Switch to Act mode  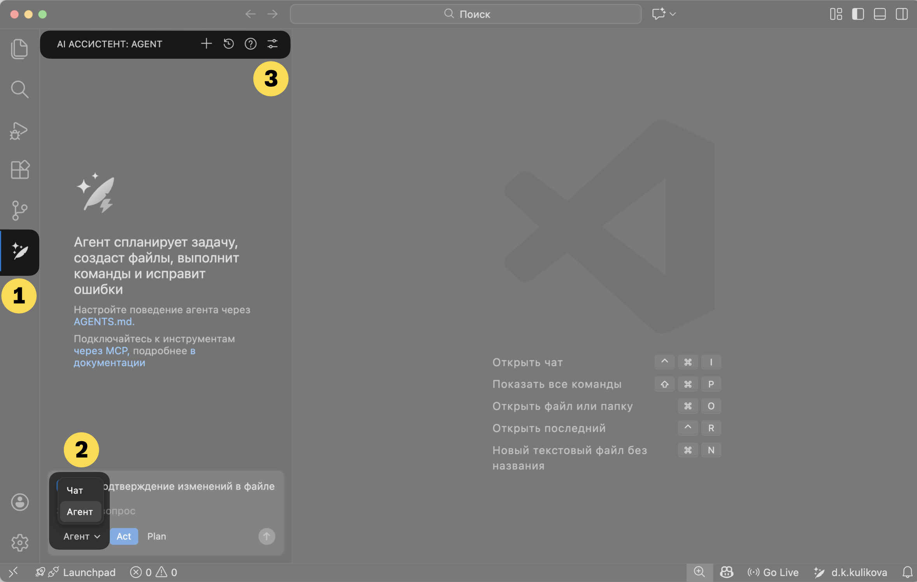point(124,536)
